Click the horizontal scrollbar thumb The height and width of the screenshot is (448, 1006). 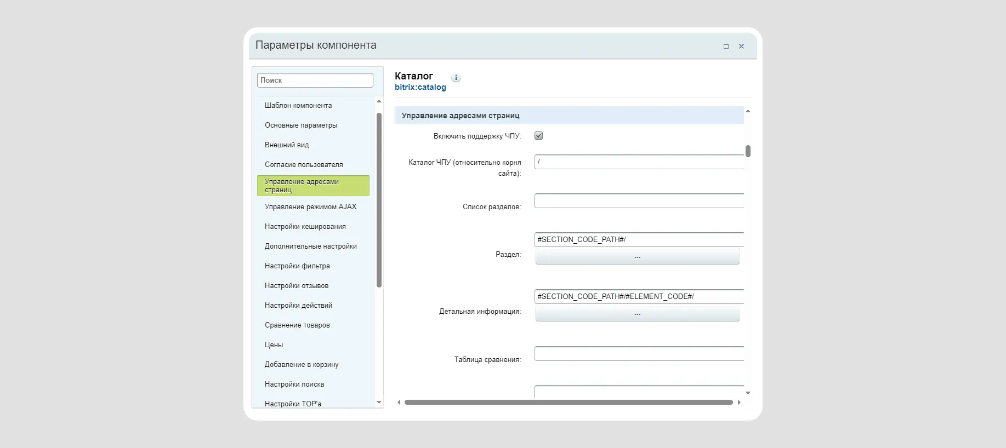pos(569,403)
